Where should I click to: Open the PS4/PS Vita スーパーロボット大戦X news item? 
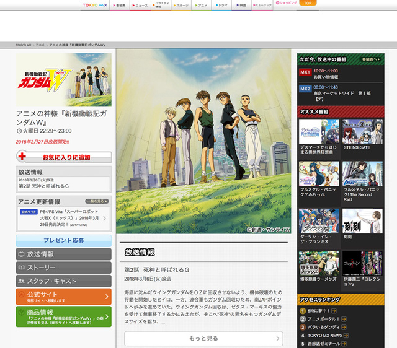click(x=63, y=218)
